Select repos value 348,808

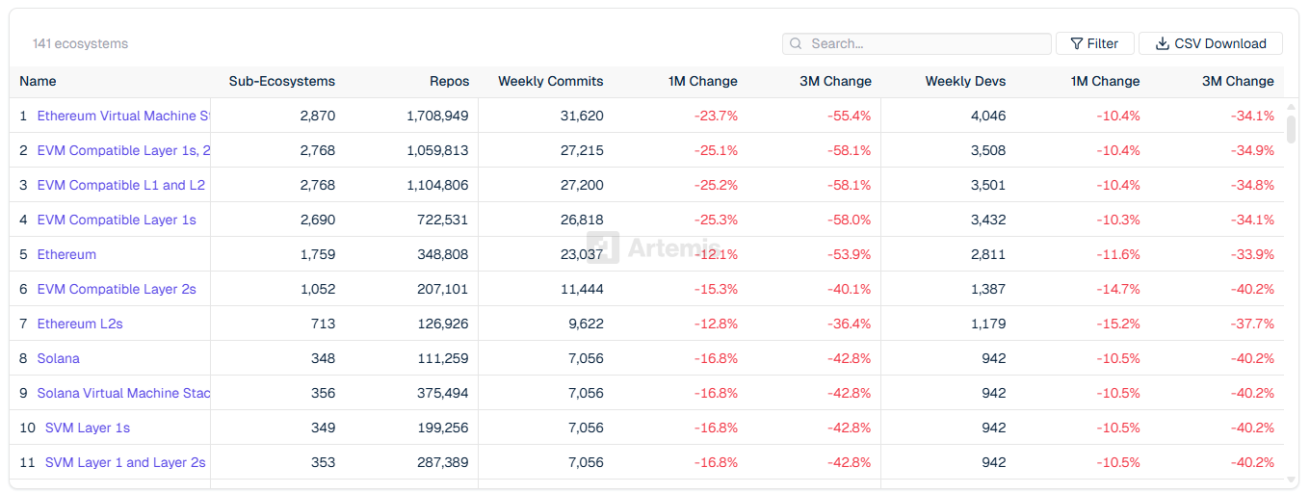441,254
